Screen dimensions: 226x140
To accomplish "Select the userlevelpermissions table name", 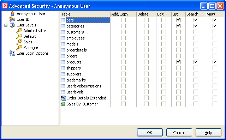I will point(84,86).
